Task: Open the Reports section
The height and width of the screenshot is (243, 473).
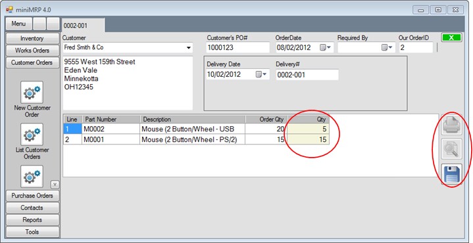Action: click(x=32, y=220)
